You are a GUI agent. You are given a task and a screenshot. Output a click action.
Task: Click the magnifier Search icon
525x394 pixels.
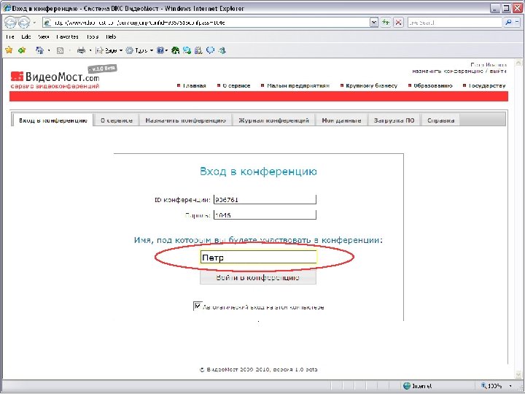click(508, 23)
